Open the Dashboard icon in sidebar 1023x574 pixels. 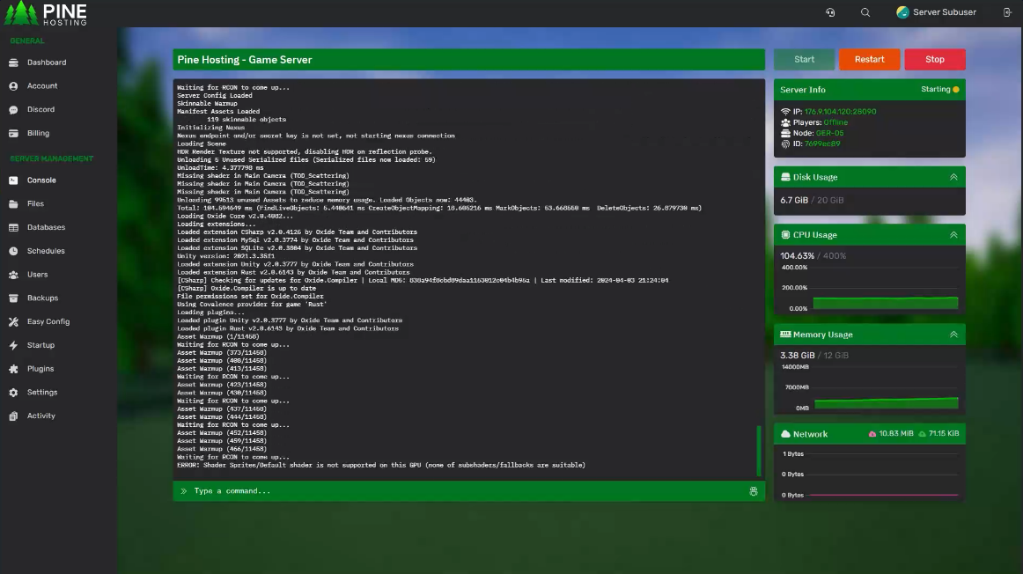click(x=13, y=63)
